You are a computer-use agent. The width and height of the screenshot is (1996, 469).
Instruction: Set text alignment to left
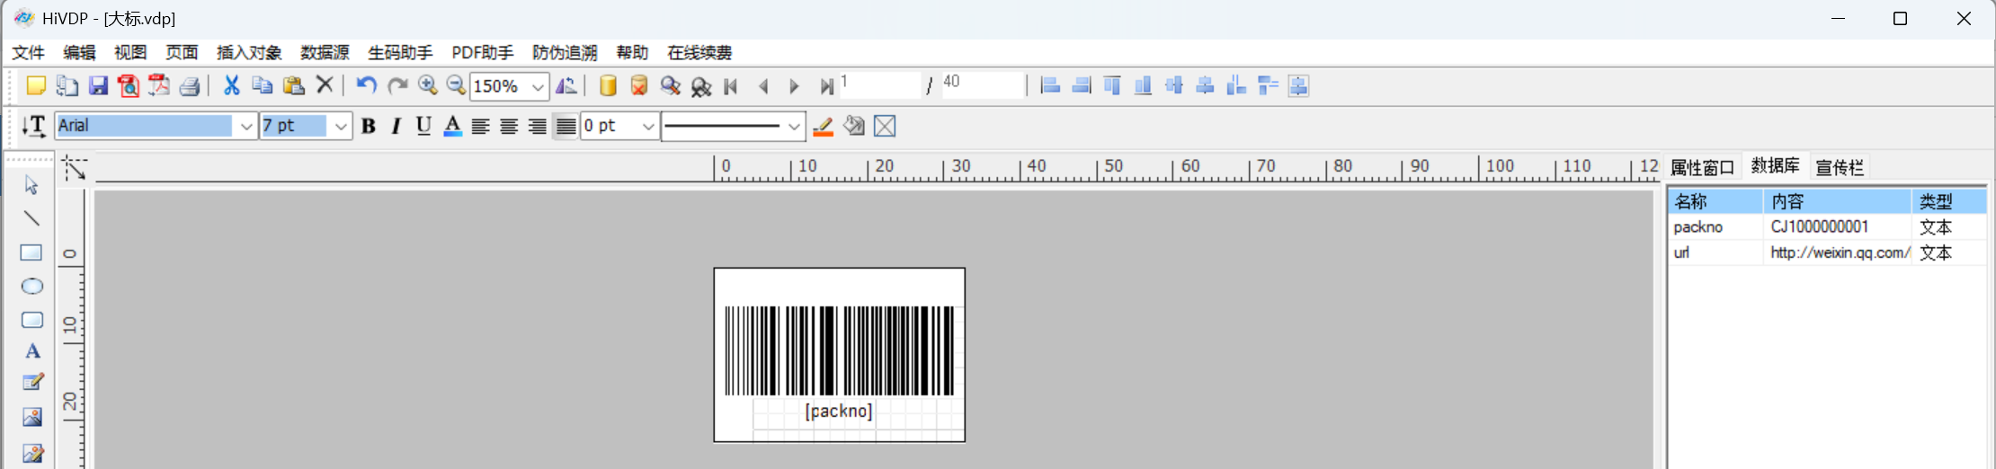pyautogui.click(x=480, y=127)
